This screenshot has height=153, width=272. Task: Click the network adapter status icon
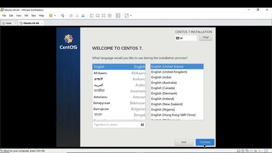pos(247,151)
